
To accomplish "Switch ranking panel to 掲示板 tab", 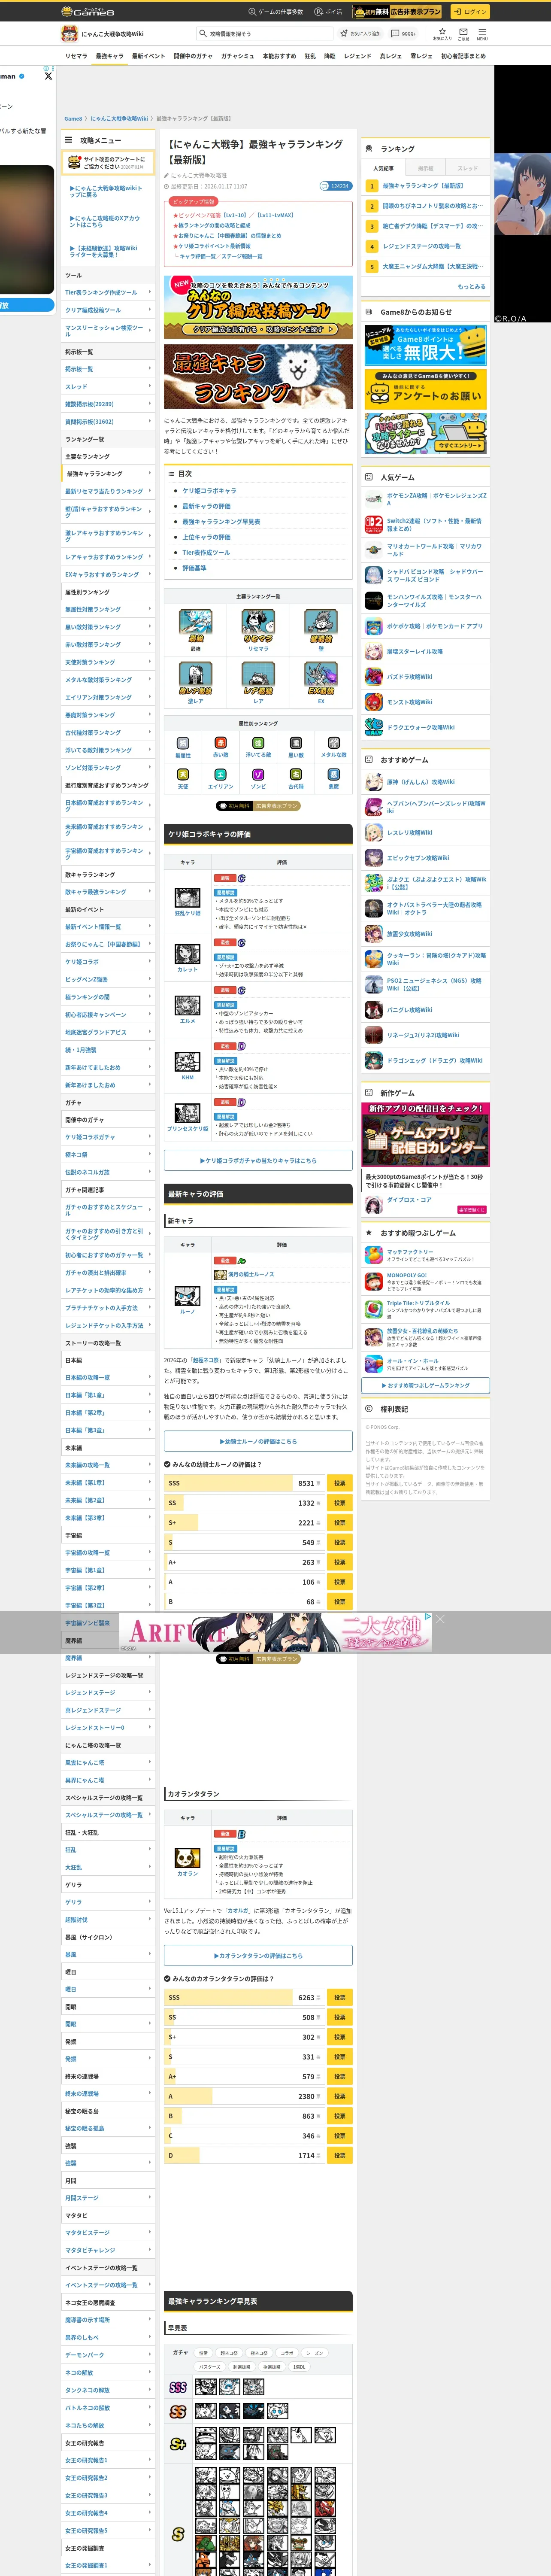I will tap(425, 168).
